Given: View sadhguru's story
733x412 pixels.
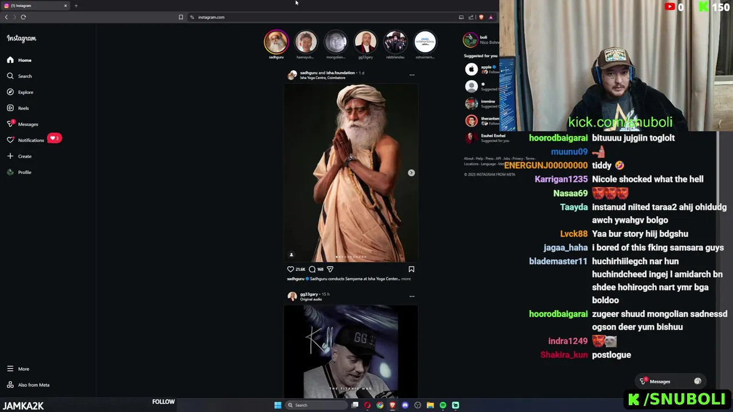Looking at the screenshot, I should [x=276, y=42].
